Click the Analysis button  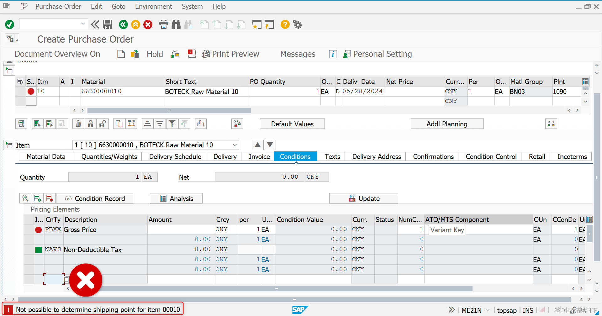176,198
